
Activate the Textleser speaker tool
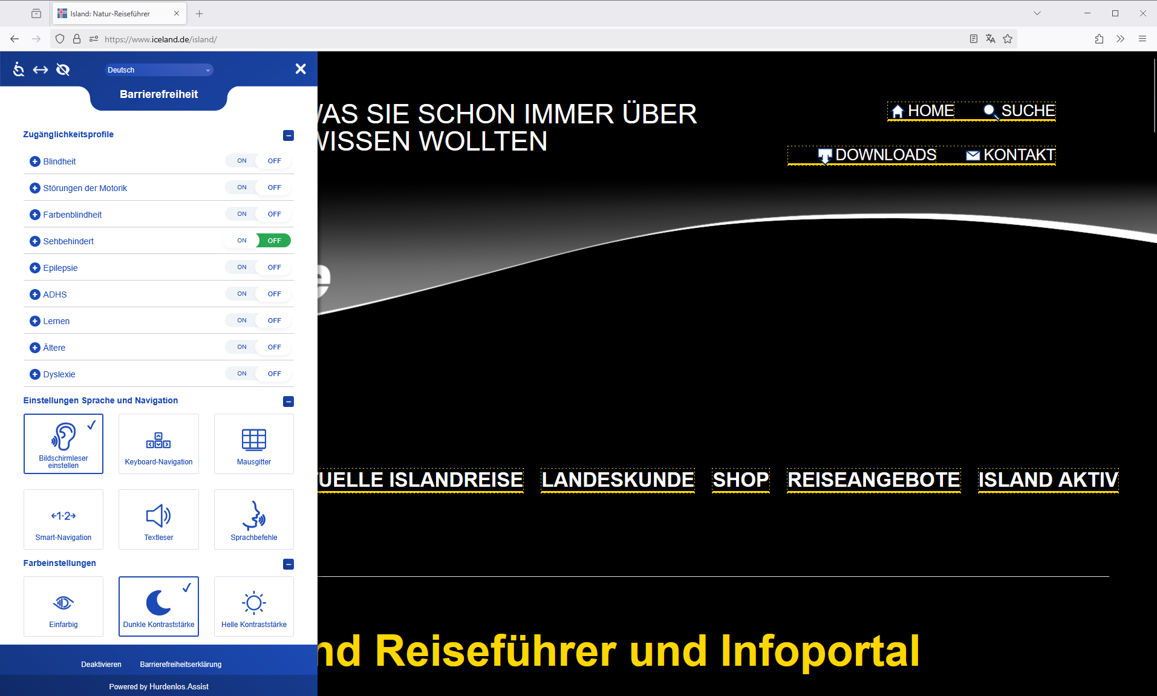(158, 519)
